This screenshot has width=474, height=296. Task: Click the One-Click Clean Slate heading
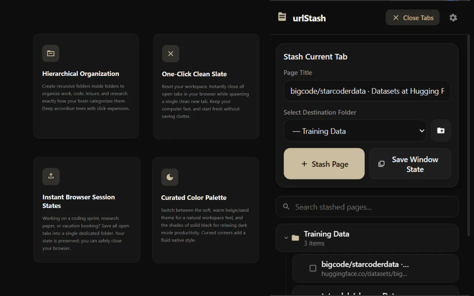(194, 74)
